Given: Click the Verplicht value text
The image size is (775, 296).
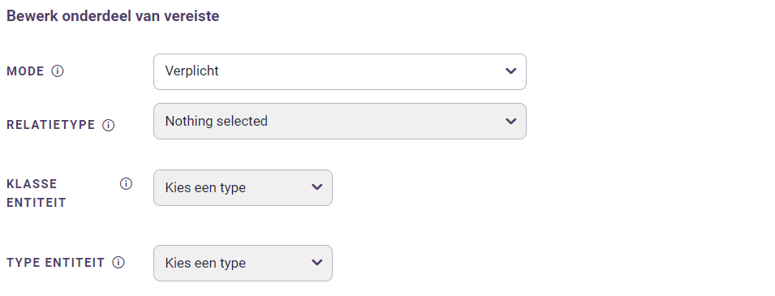Looking at the screenshot, I should [192, 71].
